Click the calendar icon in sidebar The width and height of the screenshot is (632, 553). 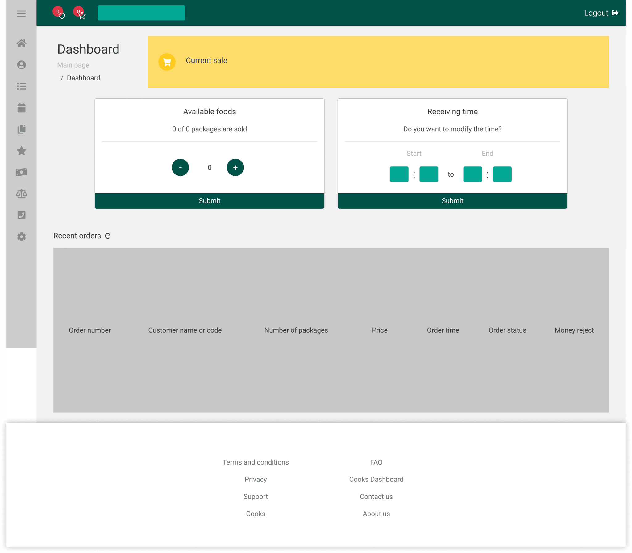(x=21, y=108)
